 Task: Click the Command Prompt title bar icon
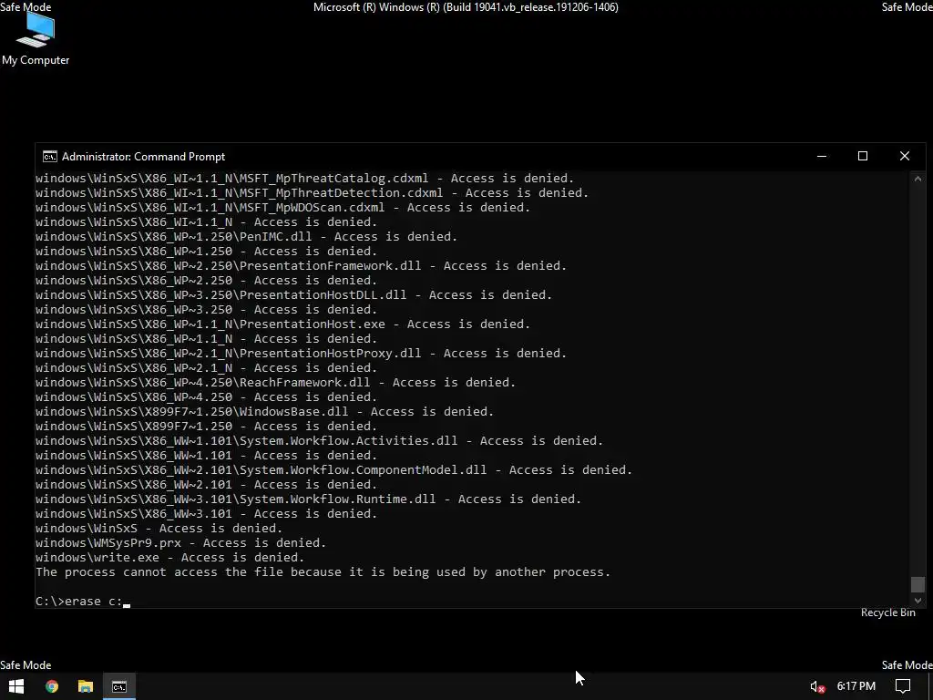(50, 157)
